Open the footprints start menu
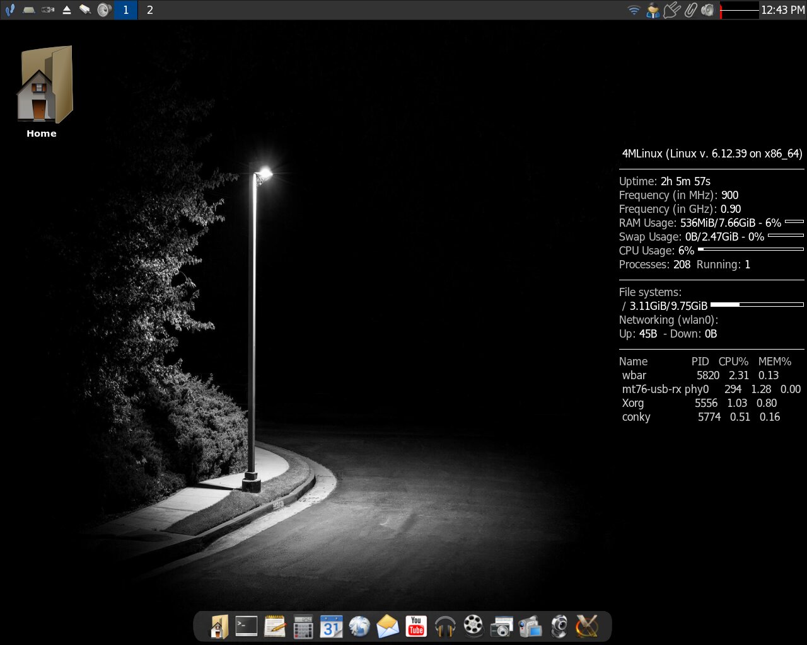The image size is (807, 645). pos(10,10)
